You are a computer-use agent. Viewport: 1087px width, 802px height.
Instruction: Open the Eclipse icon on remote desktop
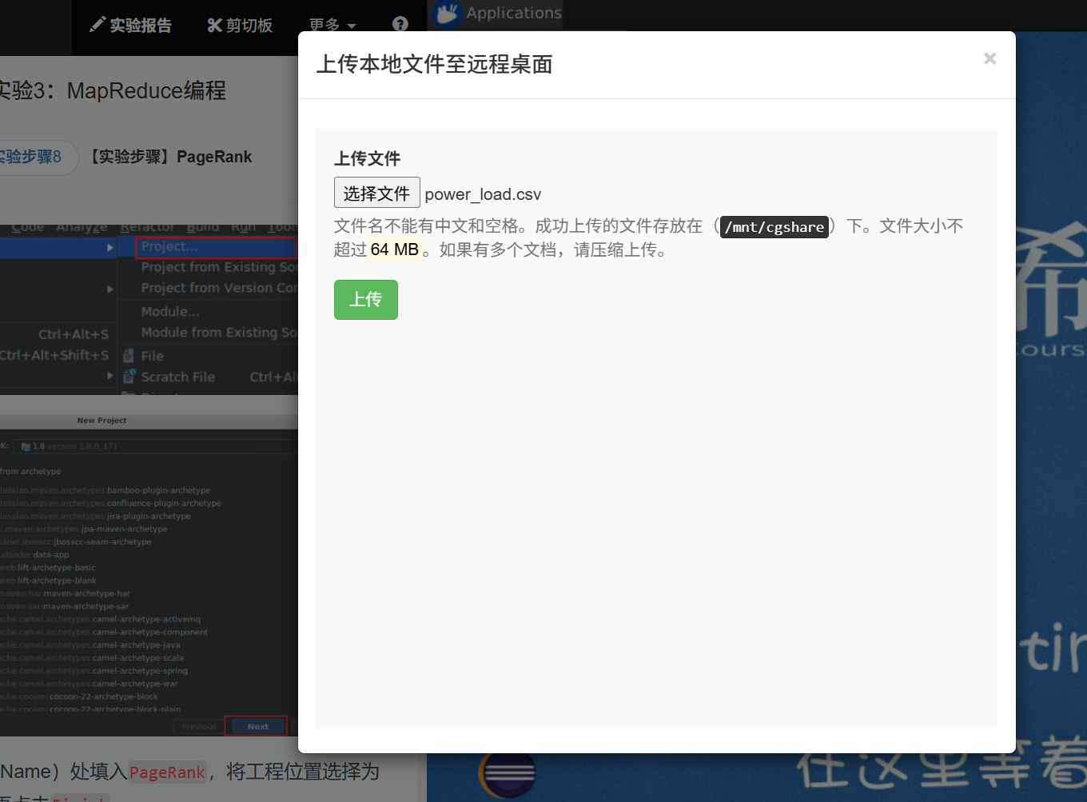coord(507,773)
